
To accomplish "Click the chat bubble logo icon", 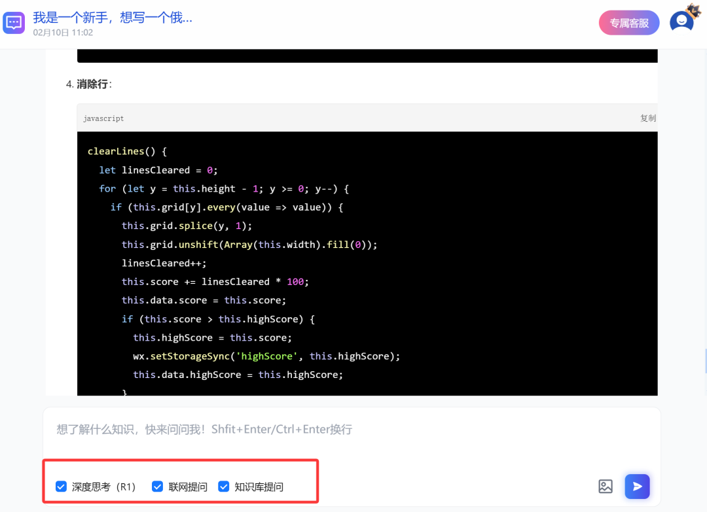I will [x=14, y=22].
